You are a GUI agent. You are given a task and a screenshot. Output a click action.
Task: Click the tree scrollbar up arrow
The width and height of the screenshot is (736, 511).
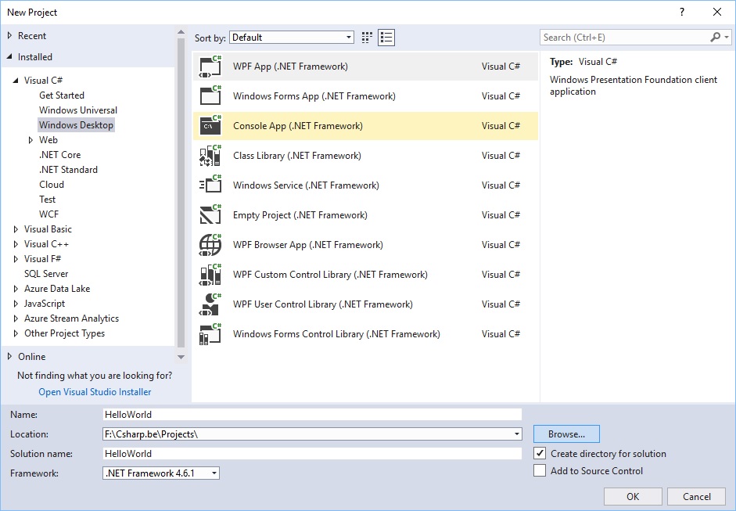click(x=181, y=32)
